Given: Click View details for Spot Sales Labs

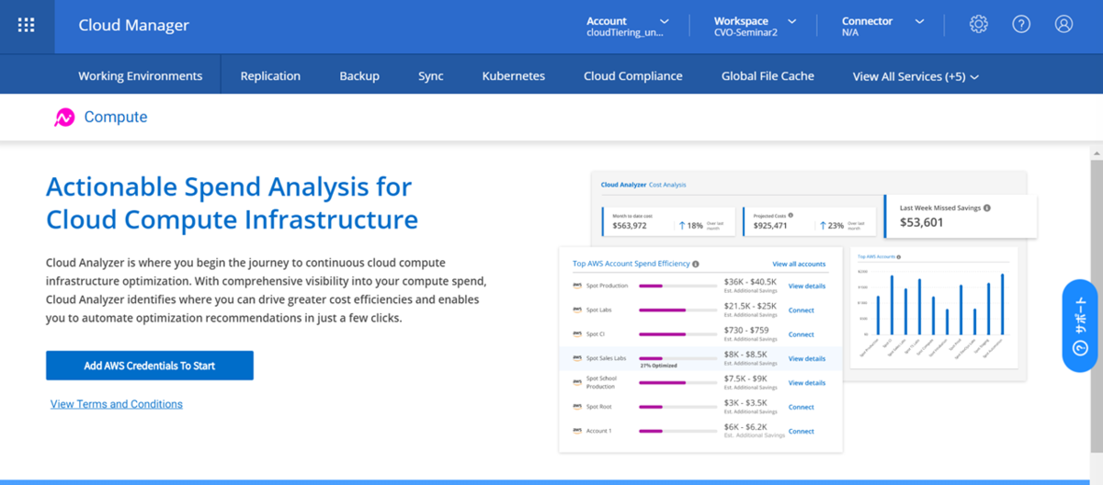Looking at the screenshot, I should (807, 358).
